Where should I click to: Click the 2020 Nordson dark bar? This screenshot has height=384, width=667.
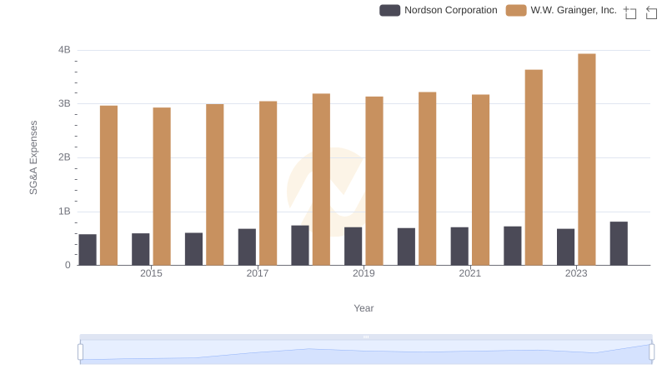(406, 247)
